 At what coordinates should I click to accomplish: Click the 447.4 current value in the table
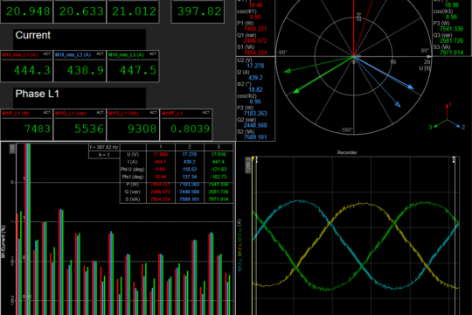pos(219,162)
